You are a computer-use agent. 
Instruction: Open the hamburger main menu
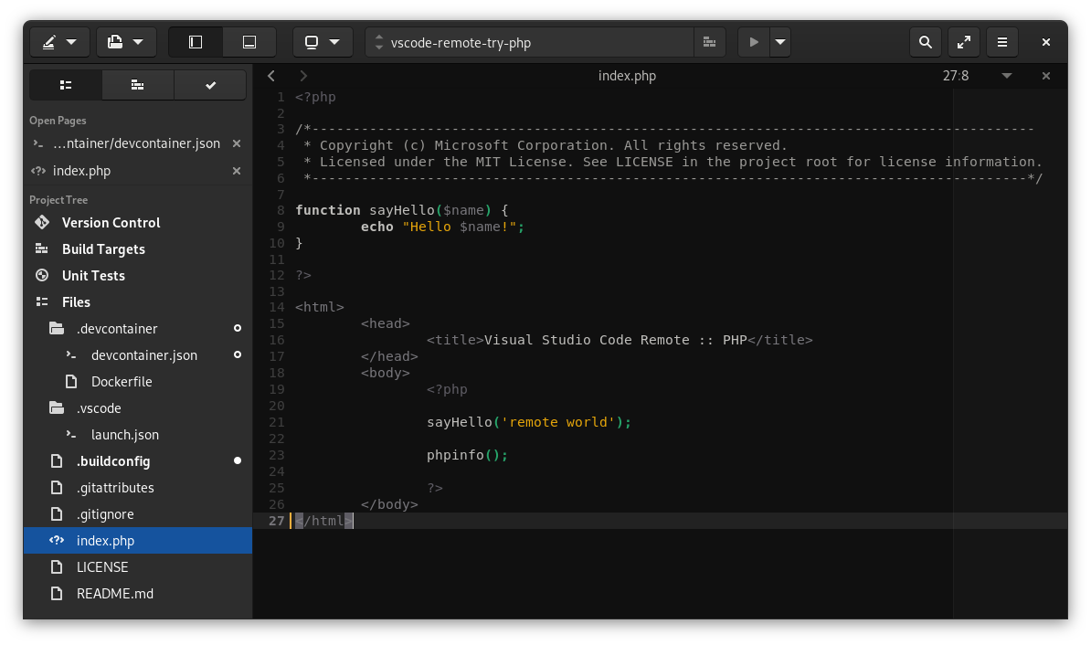tap(1001, 42)
